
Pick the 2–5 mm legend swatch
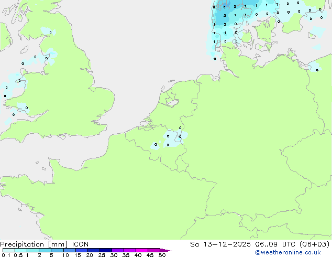(45, 250)
